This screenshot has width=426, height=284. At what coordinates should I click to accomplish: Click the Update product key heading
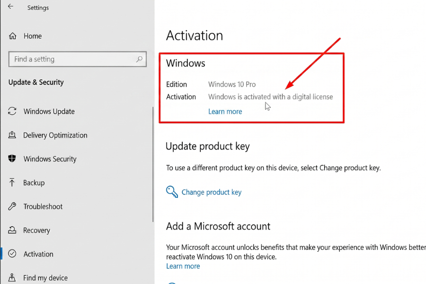click(x=208, y=146)
